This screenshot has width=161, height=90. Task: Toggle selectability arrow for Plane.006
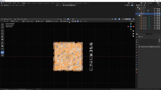click(154, 25)
